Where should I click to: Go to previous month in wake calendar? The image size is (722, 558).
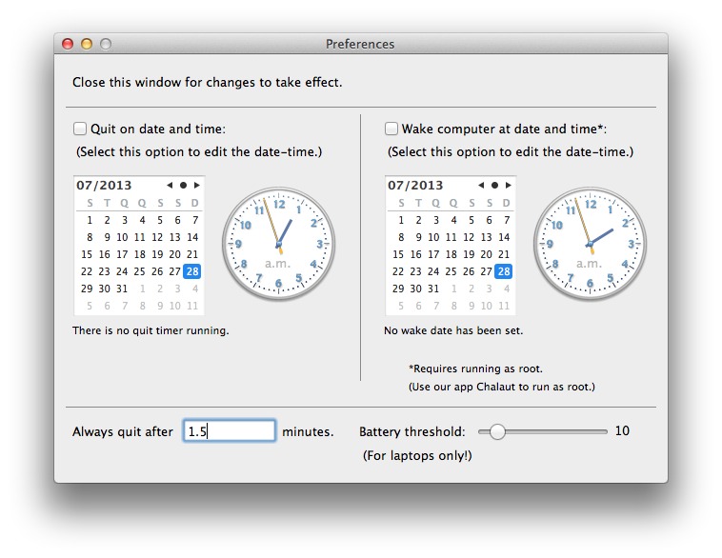click(x=481, y=185)
